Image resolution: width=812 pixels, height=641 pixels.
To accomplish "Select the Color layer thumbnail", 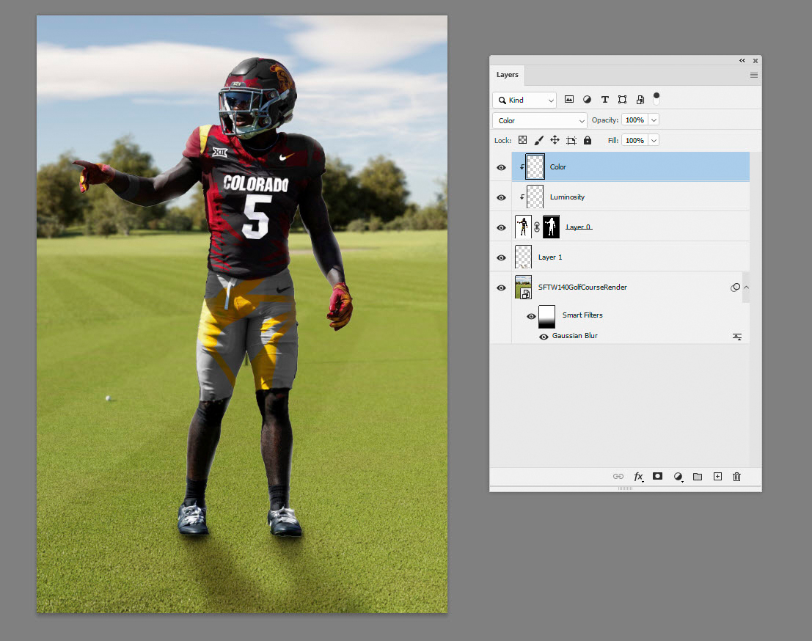I will coord(535,166).
